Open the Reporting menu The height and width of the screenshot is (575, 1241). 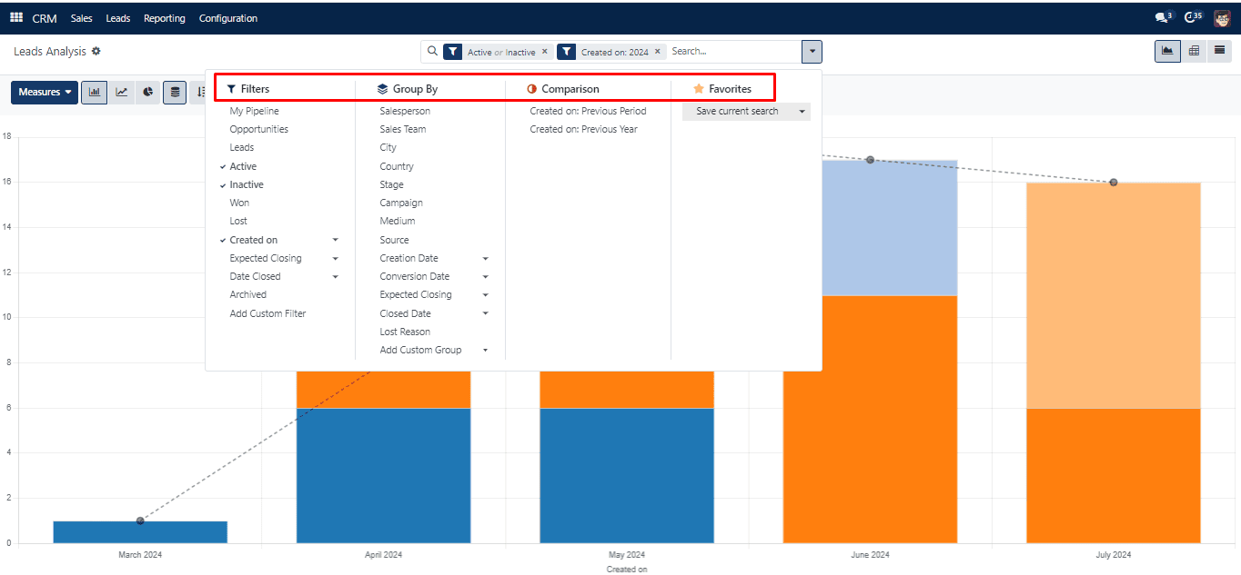tap(164, 18)
